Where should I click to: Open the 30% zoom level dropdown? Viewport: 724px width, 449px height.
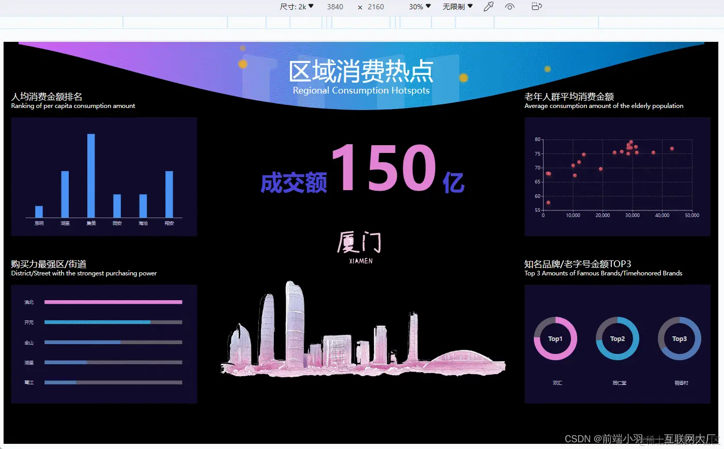(419, 7)
